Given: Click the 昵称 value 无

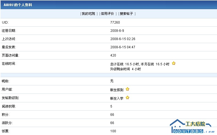Looking at the screenshot, I should [x=112, y=81].
